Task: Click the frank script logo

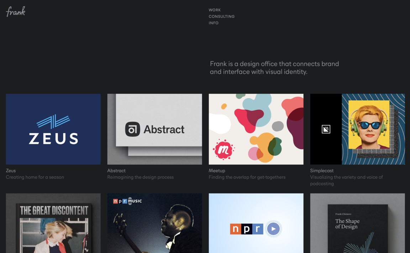Action: [x=16, y=11]
